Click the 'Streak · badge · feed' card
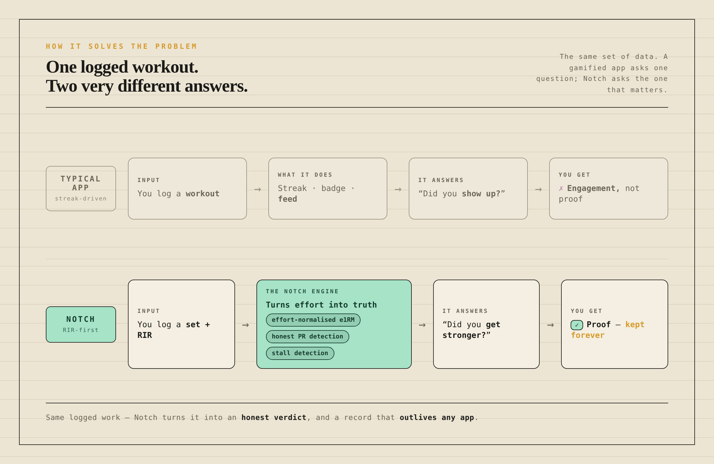This screenshot has height=464, width=714. [328, 188]
